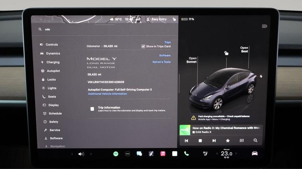302x169 pixels.
Task: Lower cabin temperature with the left arrow
Action: point(216,154)
